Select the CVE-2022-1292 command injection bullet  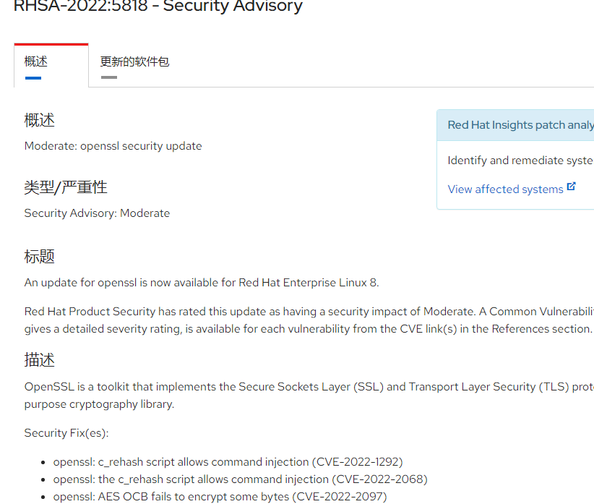point(228,462)
